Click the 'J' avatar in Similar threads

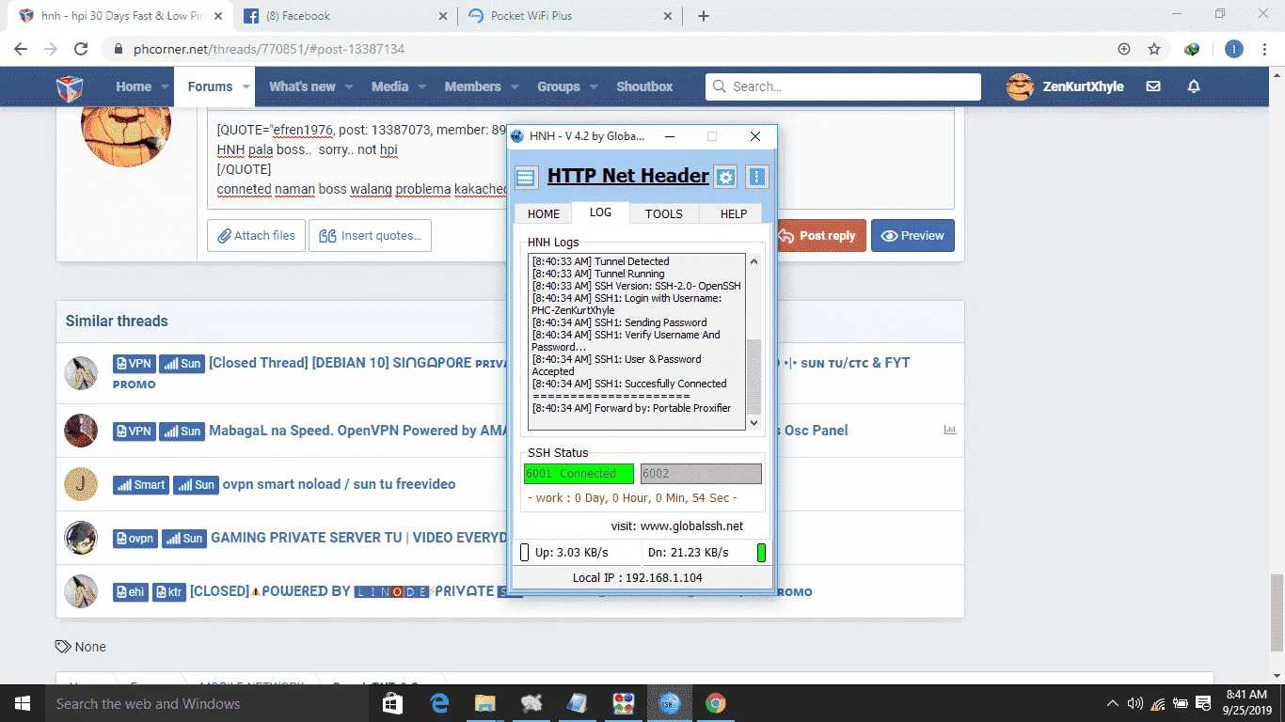[81, 484]
